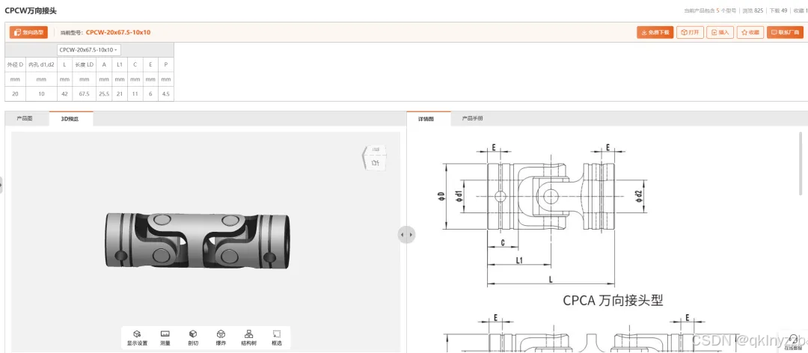The height and width of the screenshot is (353, 808).
Task: Click the table value 4.5
Action: 166,94
